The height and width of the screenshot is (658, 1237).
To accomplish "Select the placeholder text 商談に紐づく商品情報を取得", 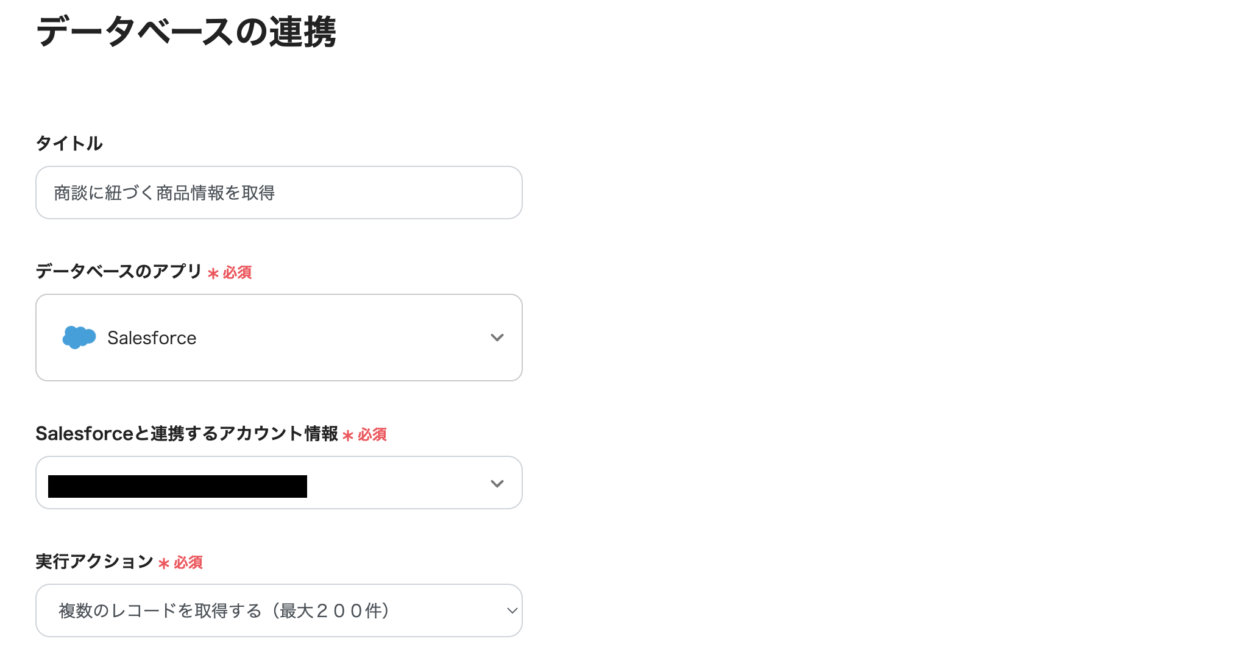I will [165, 193].
